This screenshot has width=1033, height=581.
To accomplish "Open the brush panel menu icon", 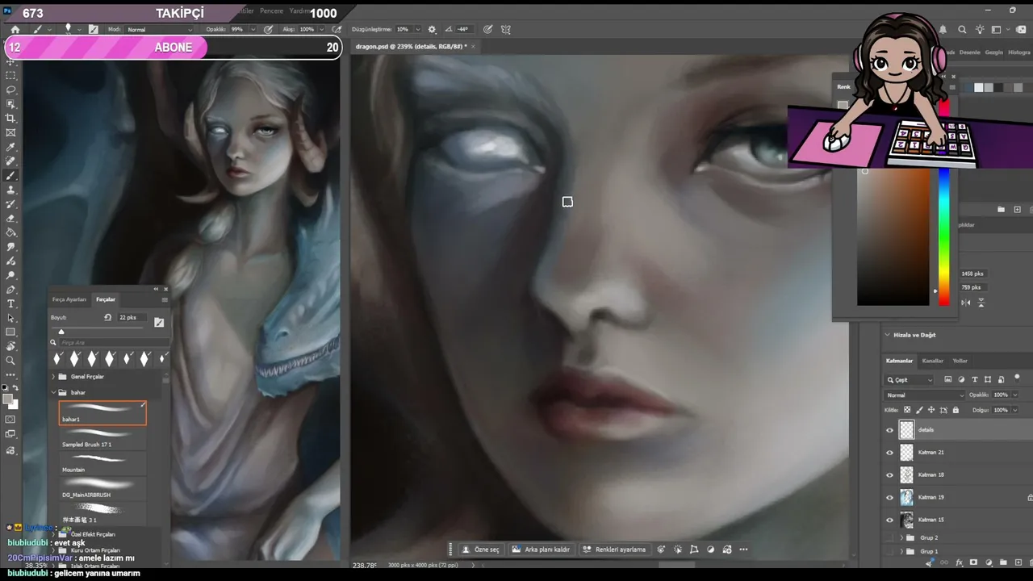I will (165, 299).
